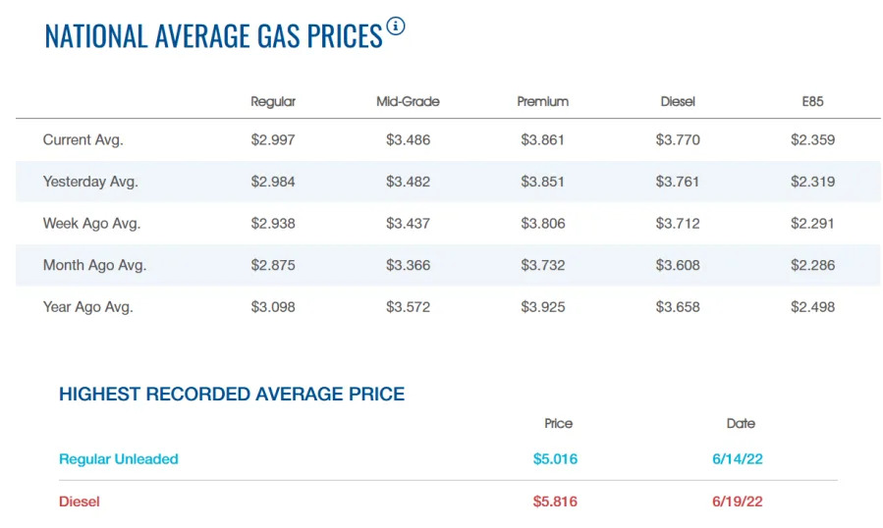
Task: Select the Current Avg. row label
Action: (x=83, y=140)
